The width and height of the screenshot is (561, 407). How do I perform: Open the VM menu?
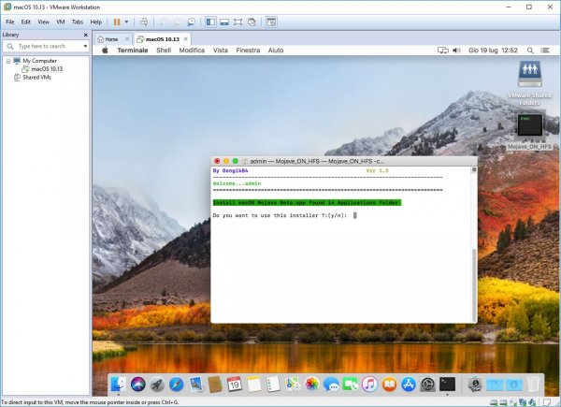(x=61, y=22)
